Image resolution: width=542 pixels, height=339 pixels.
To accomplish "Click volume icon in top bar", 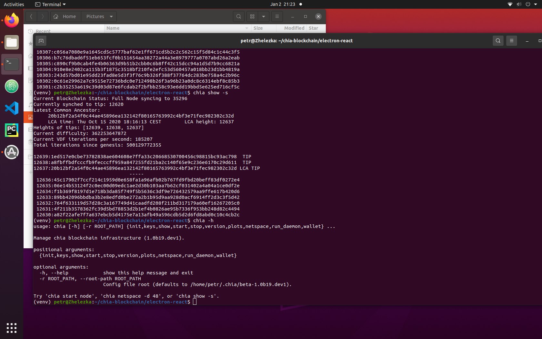I will pos(519,4).
